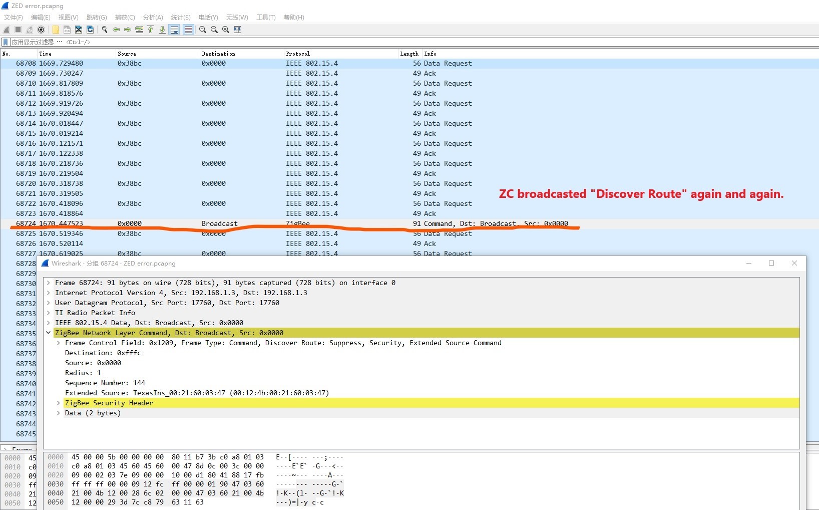Select packet 68724 Broadcast ZigBee row

(409, 223)
